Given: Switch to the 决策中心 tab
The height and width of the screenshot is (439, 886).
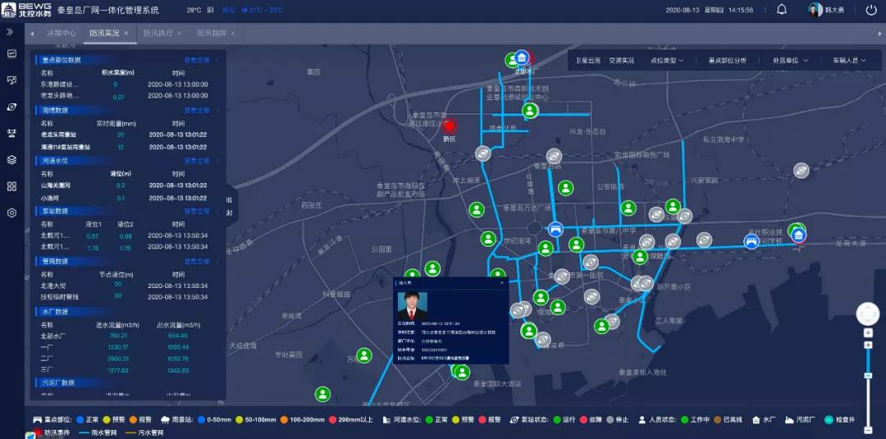Looking at the screenshot, I should (x=62, y=34).
